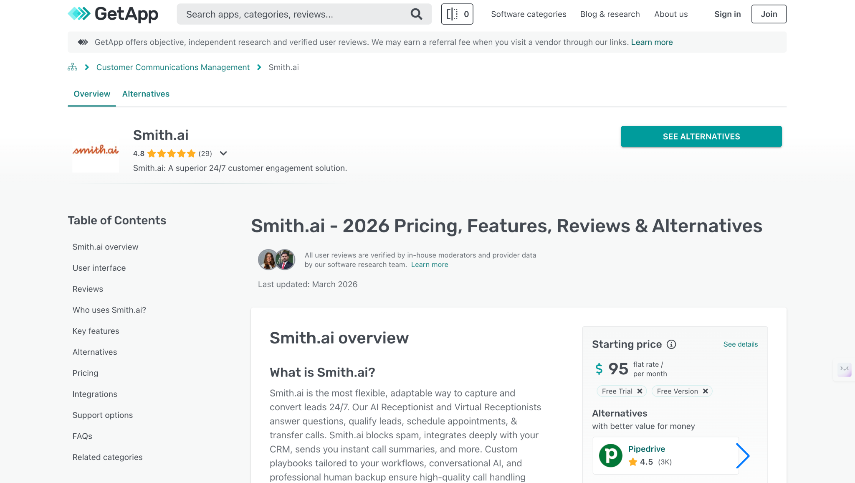Jump to Smith.ai overview in contents
This screenshot has height=483, width=855.
pyautogui.click(x=105, y=247)
